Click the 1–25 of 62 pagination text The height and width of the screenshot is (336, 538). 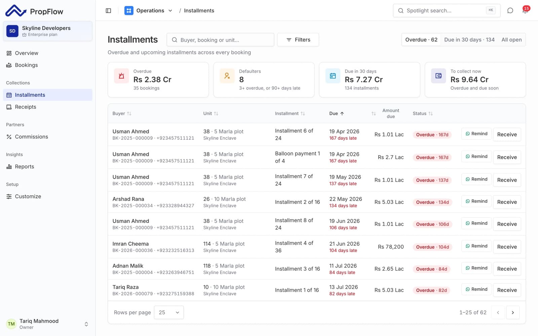473,312
